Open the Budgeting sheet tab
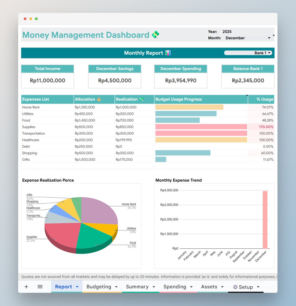The width and height of the screenshot is (296, 306). 99,286
